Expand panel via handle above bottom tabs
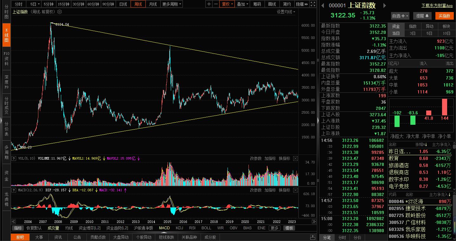This screenshot has width=456, height=241. [x=312, y=237]
